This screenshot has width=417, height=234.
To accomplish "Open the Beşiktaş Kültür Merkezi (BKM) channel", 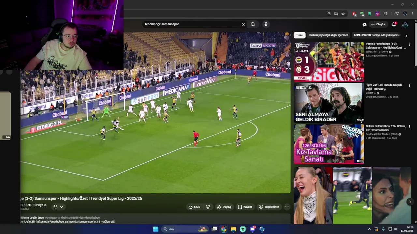I will pyautogui.click(x=381, y=134).
